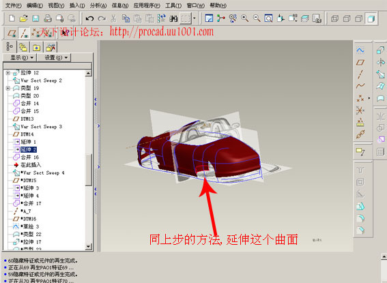Viewport: 387px width, 283px height.
Task: Open the 文件 menu
Action: 14,5
